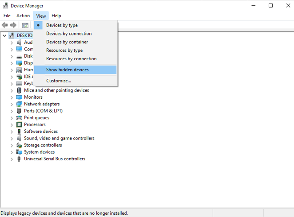The width and height of the screenshot is (294, 217).
Task: Select the Print queues label
Action: pos(36,118)
